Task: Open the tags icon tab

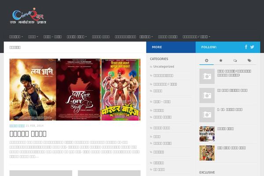Action: [x=249, y=60]
